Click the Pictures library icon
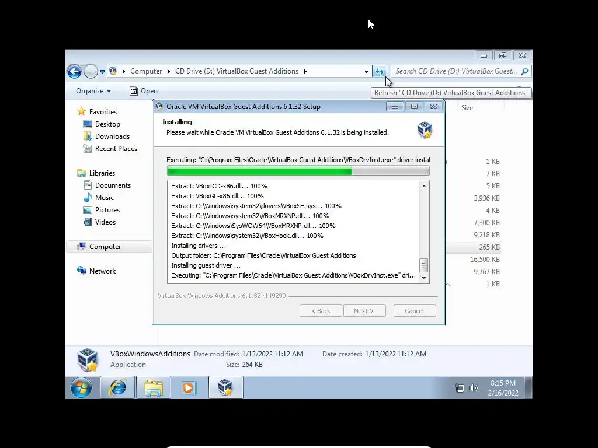598x448 pixels. click(88, 210)
